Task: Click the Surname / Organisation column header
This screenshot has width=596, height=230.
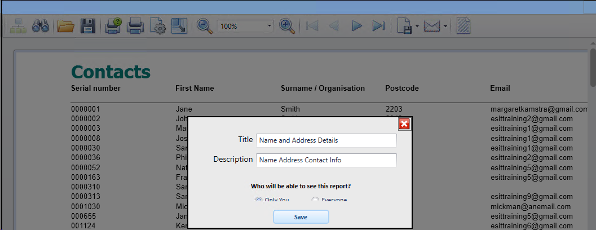Action: (323, 88)
